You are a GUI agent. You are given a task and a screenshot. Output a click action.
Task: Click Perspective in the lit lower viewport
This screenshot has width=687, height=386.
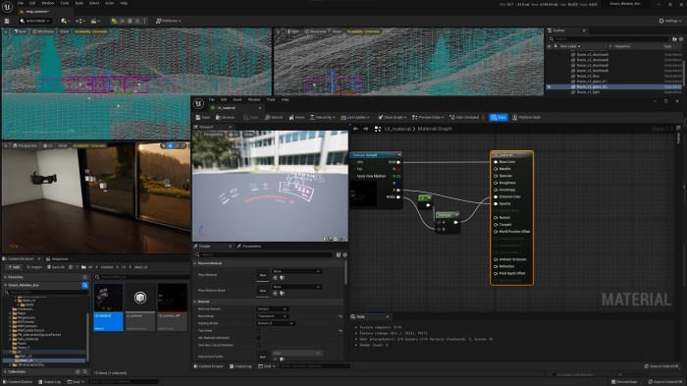click(x=26, y=145)
